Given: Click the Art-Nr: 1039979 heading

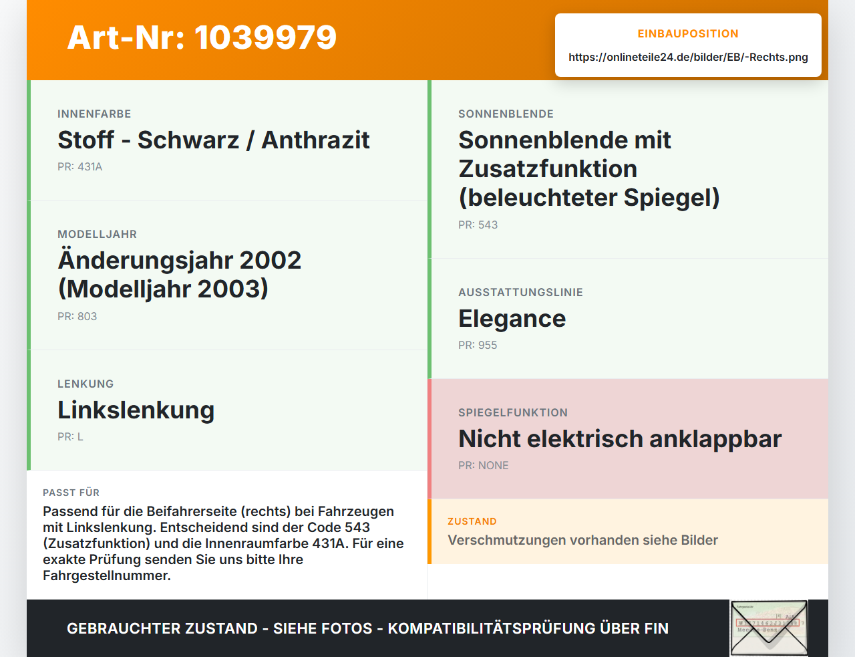Looking at the screenshot, I should tap(202, 37).
